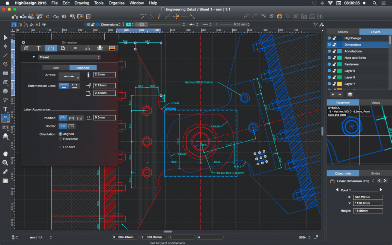Select the arrow selection tool
392x245 pixels.
[x=5, y=38]
